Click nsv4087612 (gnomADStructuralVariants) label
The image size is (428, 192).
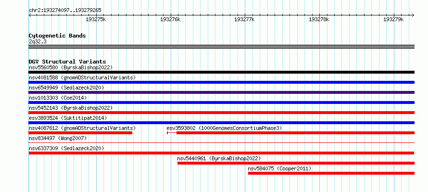point(82,128)
